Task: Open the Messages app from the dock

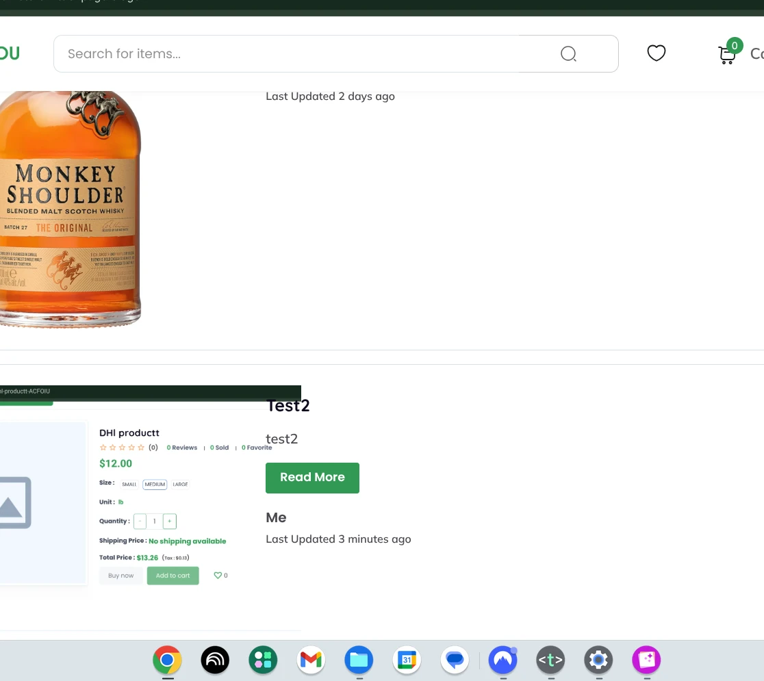Action: (x=455, y=660)
